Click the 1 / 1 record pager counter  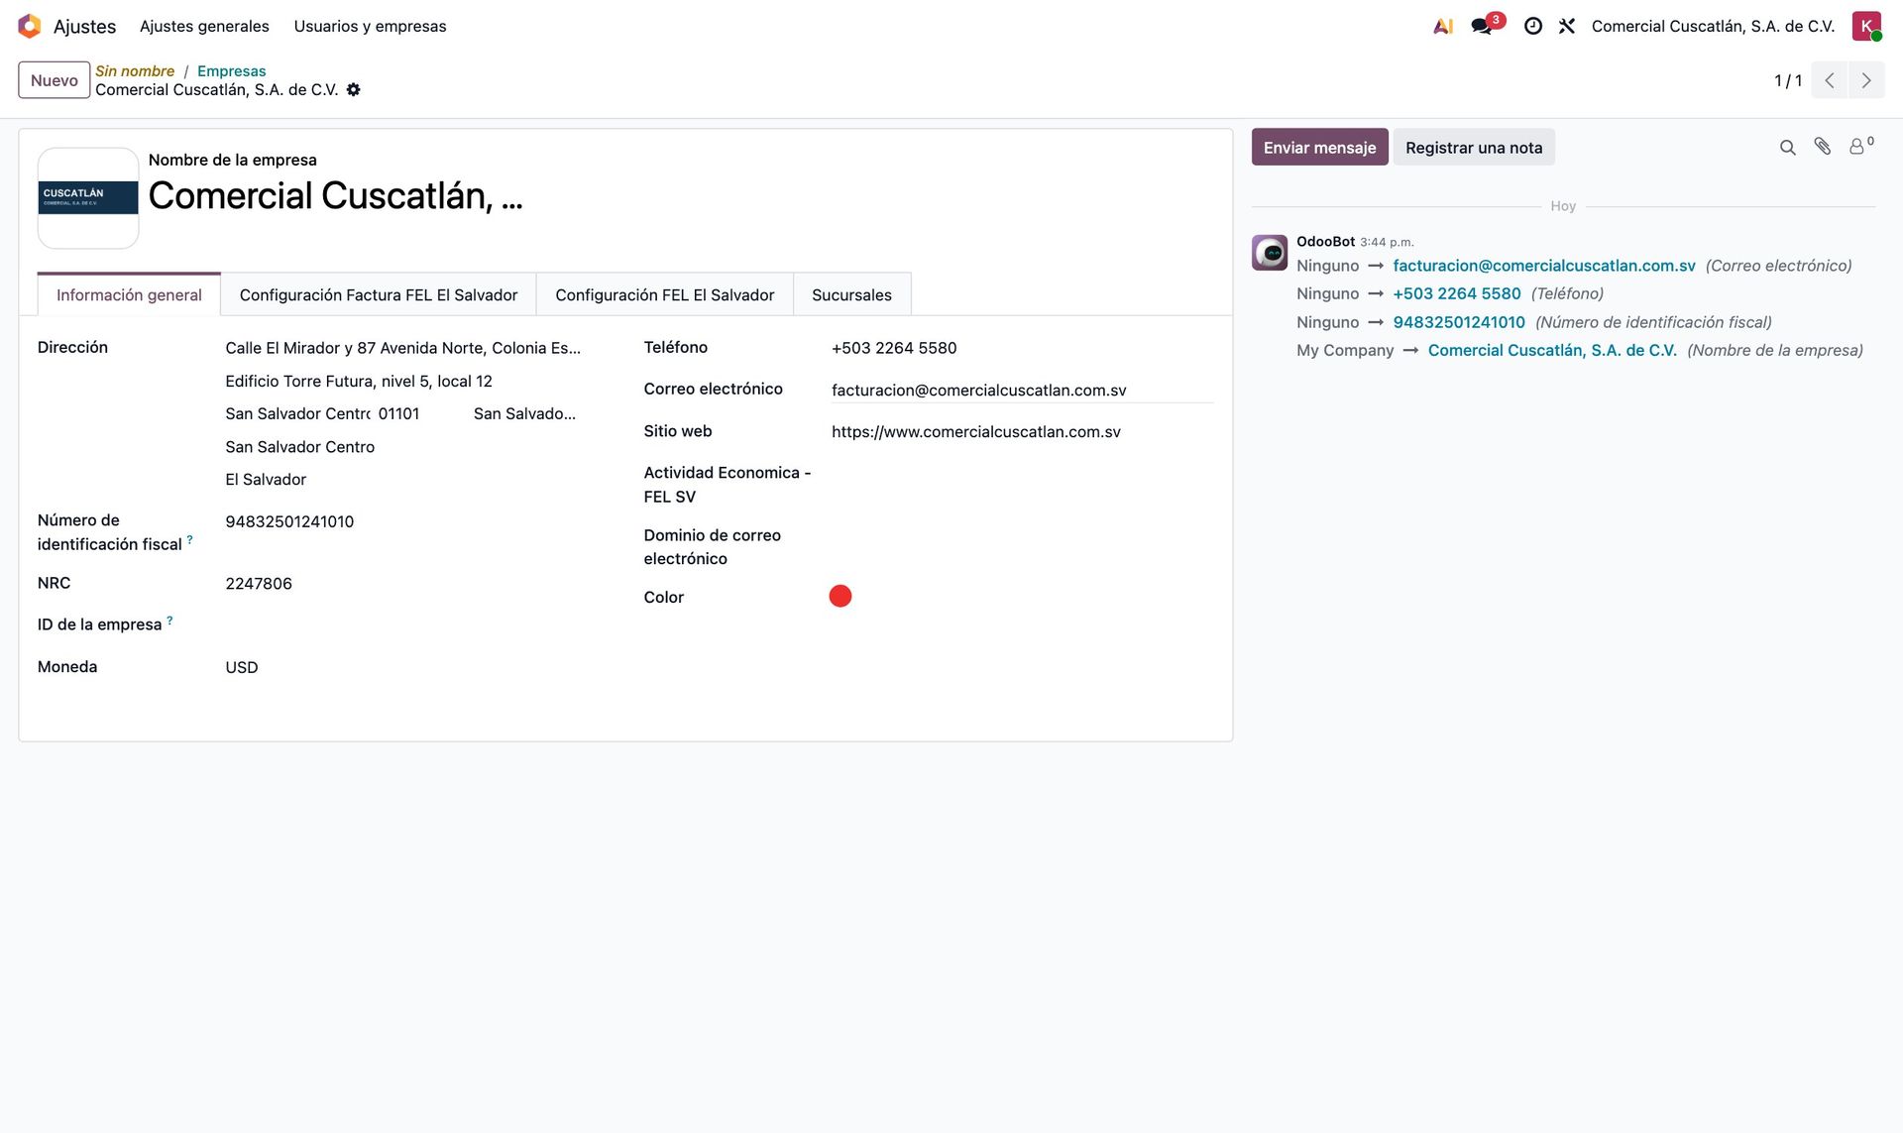click(1788, 80)
